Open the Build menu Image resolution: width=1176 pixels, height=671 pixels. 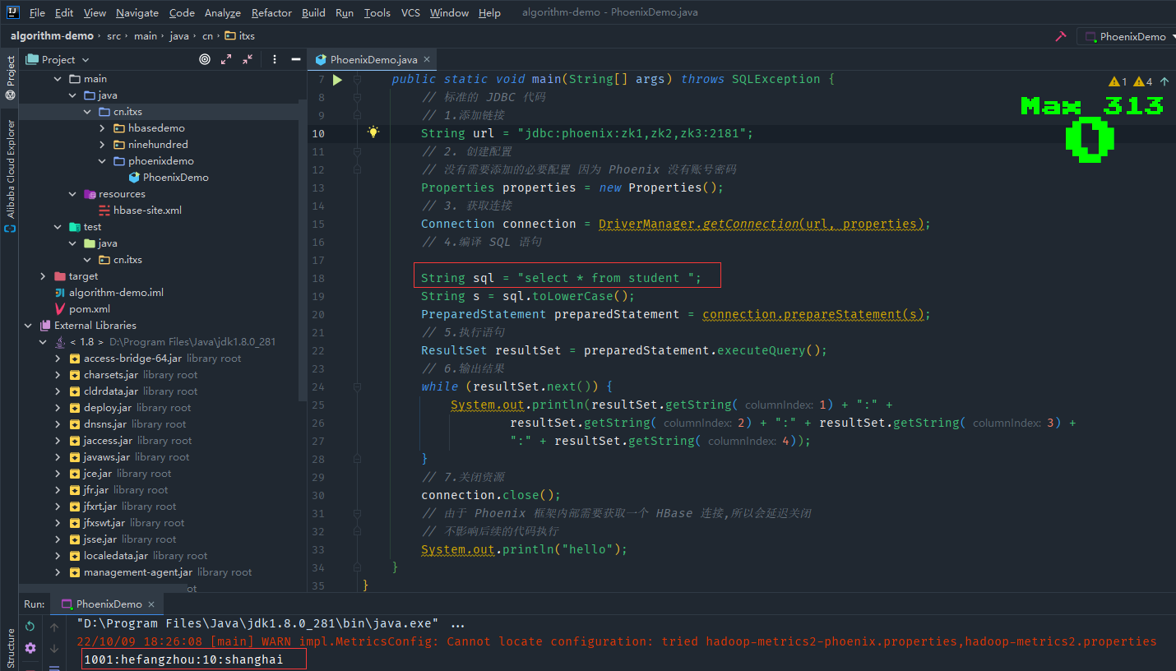(313, 13)
